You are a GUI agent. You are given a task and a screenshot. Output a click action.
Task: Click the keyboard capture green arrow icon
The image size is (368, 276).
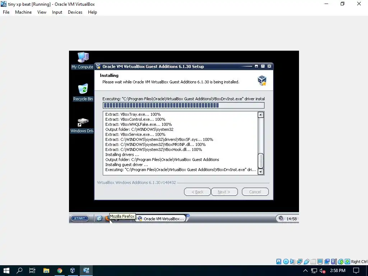click(348, 262)
